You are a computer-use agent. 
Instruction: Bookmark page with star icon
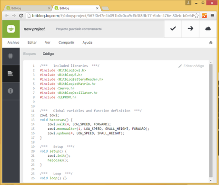tap(197, 16)
